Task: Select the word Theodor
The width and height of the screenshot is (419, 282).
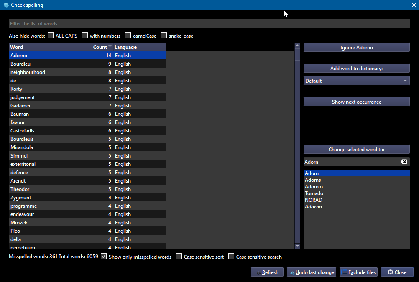Action: tap(88, 189)
